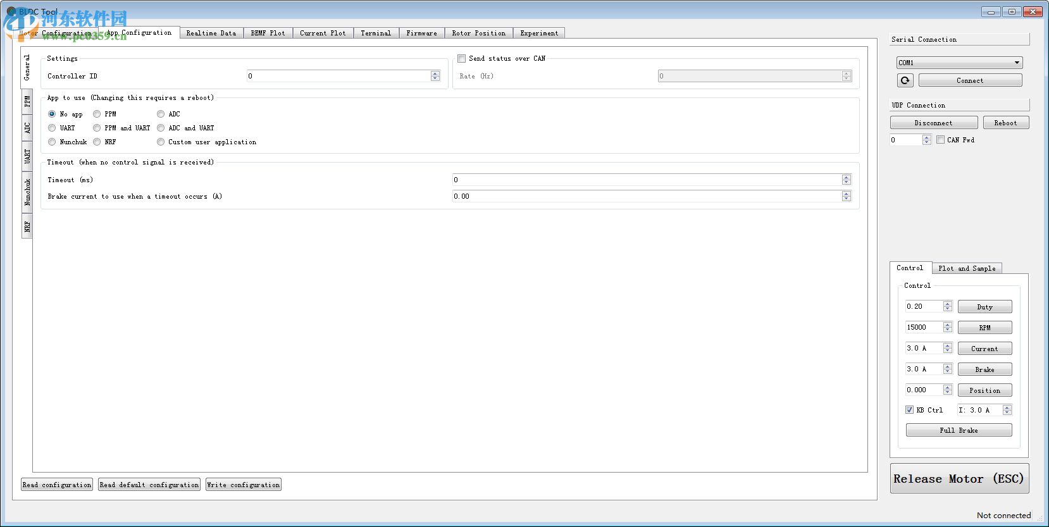The image size is (1049, 527).
Task: Click the RPM control button
Action: coord(984,328)
